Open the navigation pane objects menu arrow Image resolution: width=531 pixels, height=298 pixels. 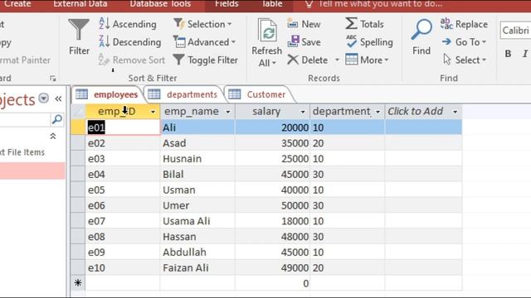[x=44, y=99]
